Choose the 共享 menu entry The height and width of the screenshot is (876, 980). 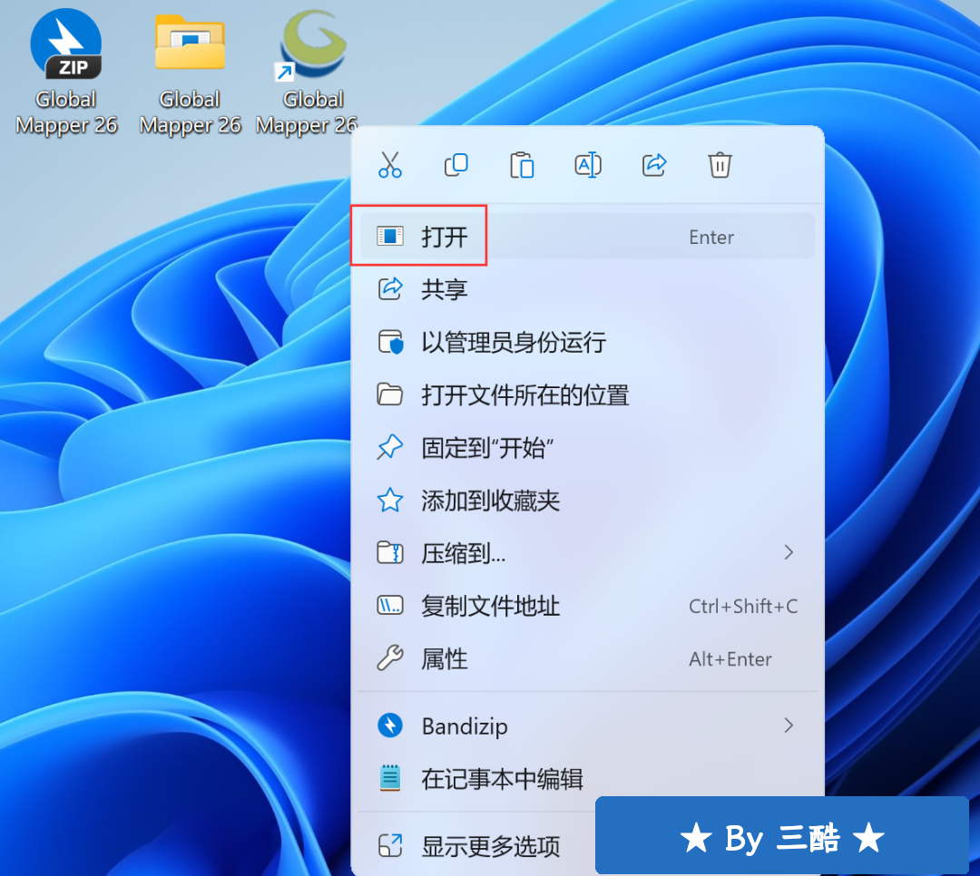(587, 289)
